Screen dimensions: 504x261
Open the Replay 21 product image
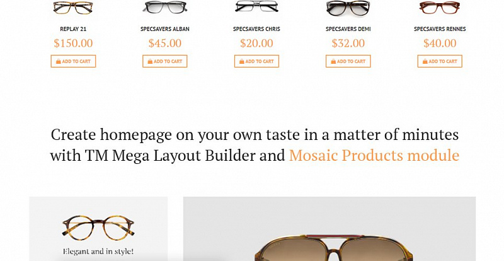pyautogui.click(x=73, y=8)
